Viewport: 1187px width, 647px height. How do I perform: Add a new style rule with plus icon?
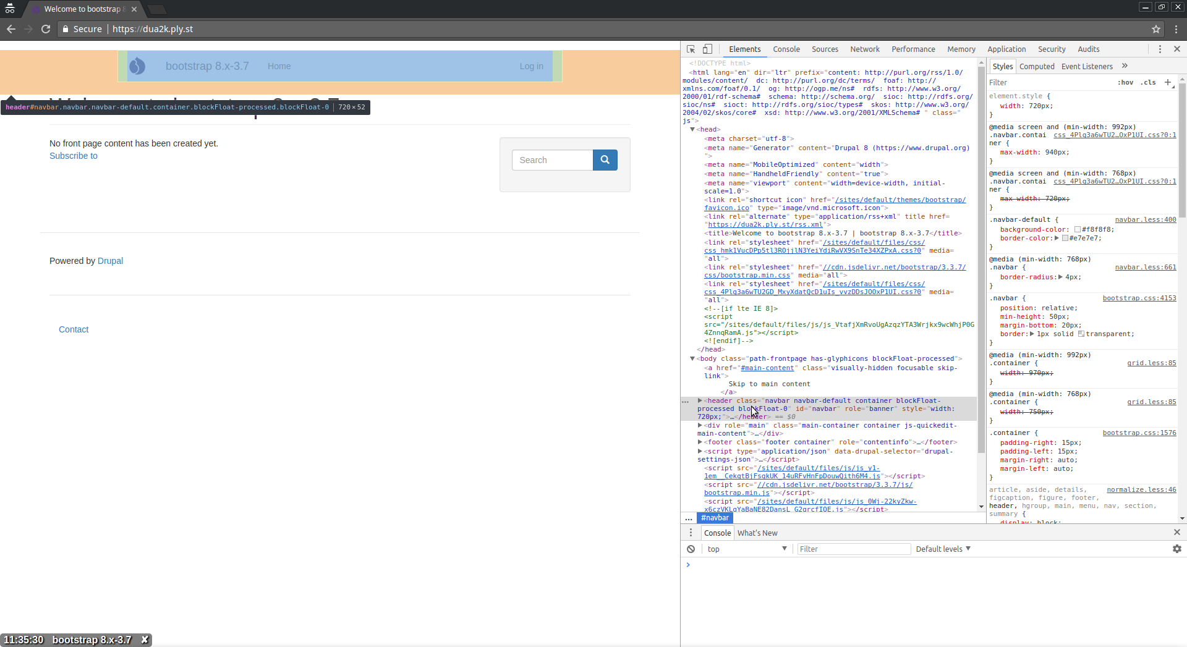tap(1168, 82)
